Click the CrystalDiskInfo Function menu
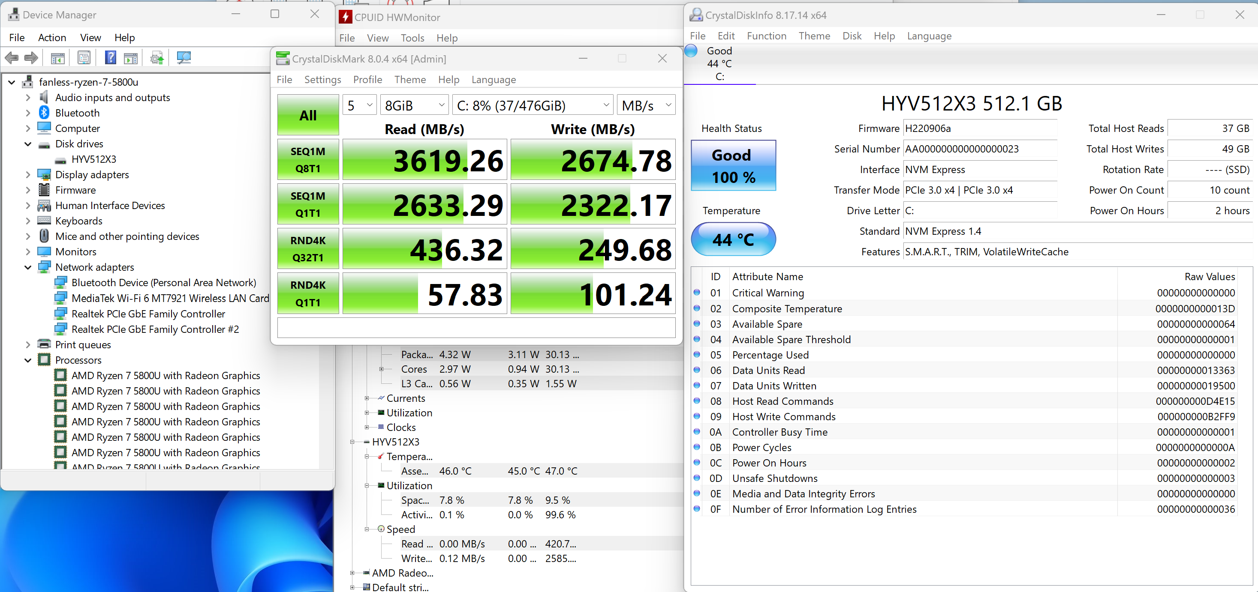 (x=765, y=35)
